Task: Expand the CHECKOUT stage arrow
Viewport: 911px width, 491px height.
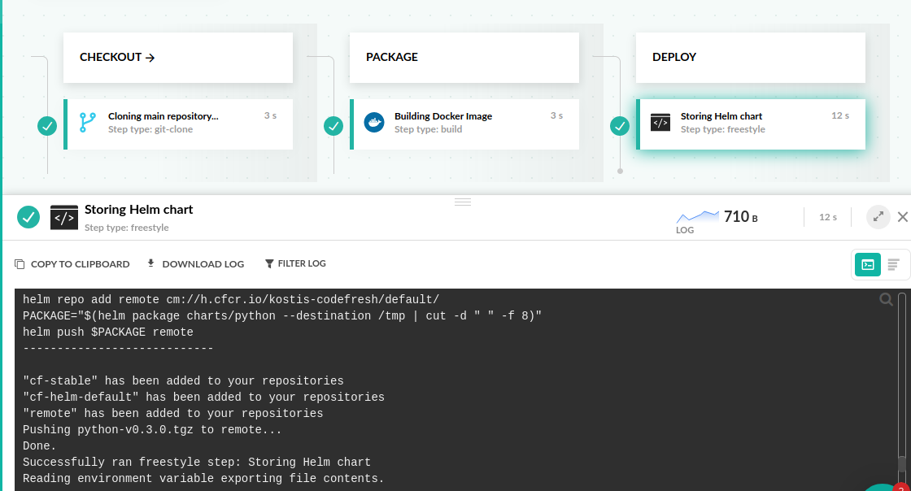Action: [150, 58]
